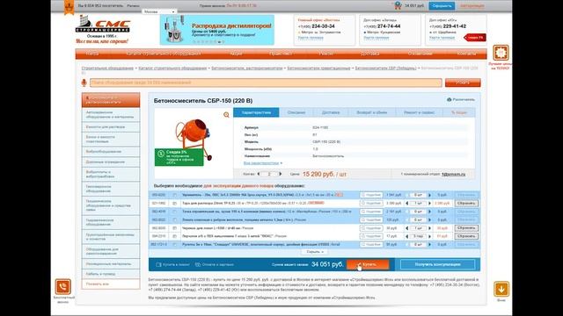Viewport: 563px width, 316px height.
Task: Switch to the Доставка product tab
Action: (331, 112)
